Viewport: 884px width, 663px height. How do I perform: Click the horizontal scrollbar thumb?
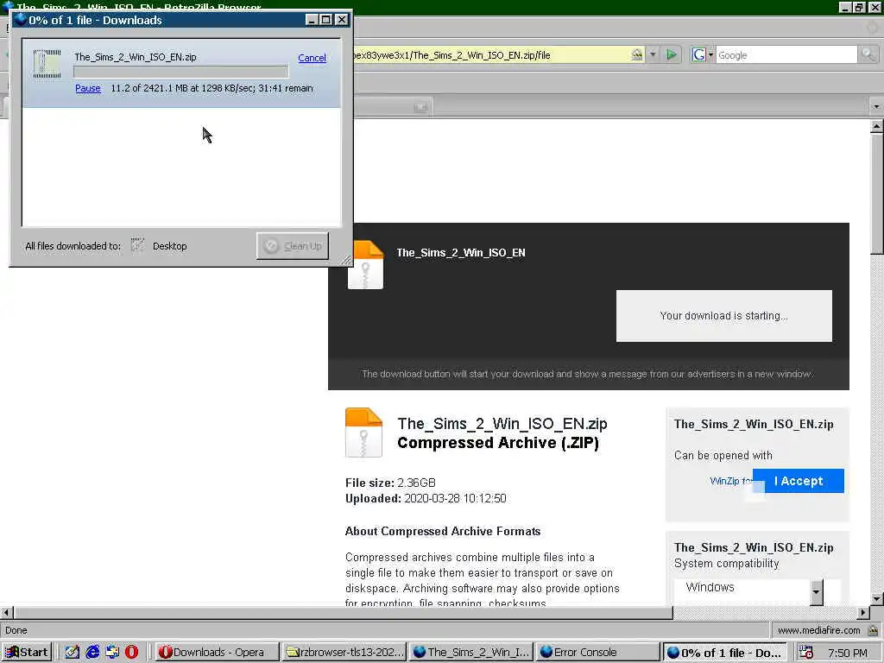[x=343, y=612]
